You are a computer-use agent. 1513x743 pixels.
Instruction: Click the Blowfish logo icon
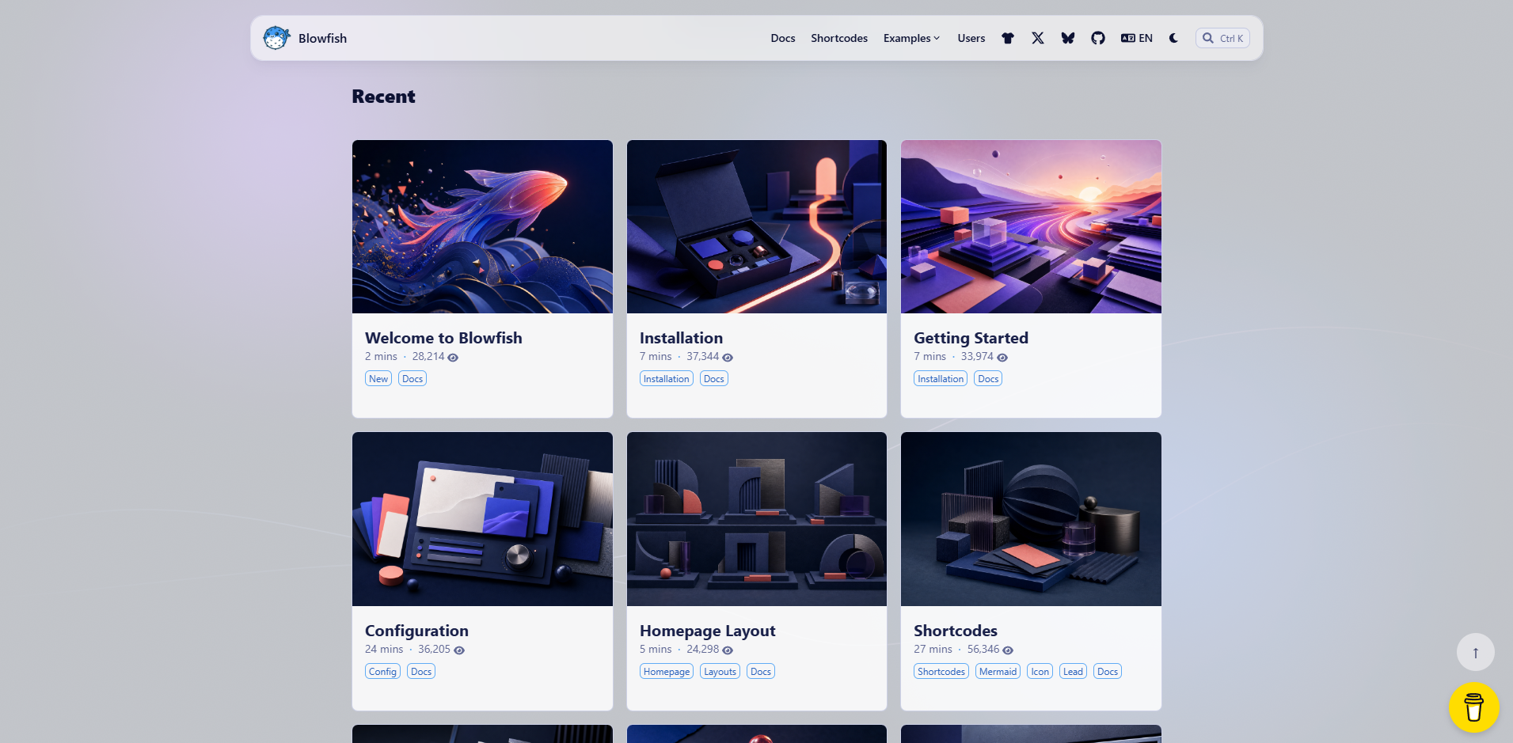pyautogui.click(x=276, y=38)
